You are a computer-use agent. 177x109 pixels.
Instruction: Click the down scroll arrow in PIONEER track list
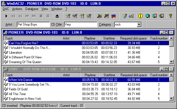(171, 62)
